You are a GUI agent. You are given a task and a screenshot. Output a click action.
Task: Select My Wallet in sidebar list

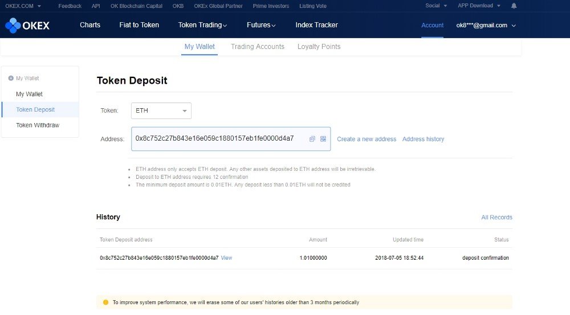(29, 94)
